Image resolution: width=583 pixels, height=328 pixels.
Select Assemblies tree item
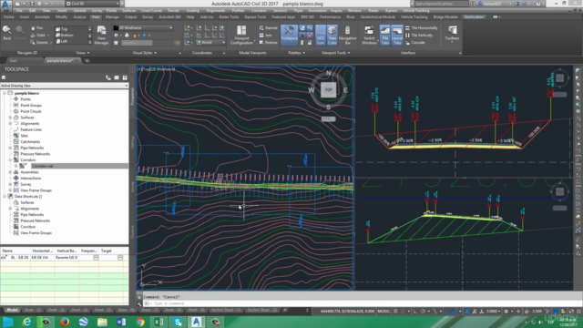(x=29, y=172)
